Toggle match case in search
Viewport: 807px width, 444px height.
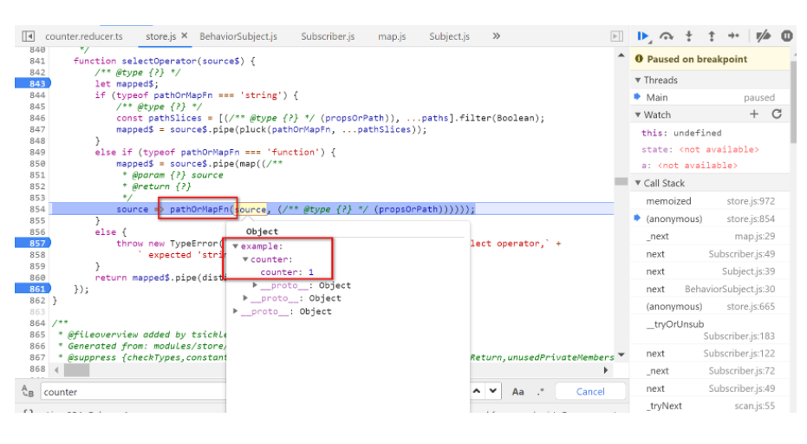point(518,391)
